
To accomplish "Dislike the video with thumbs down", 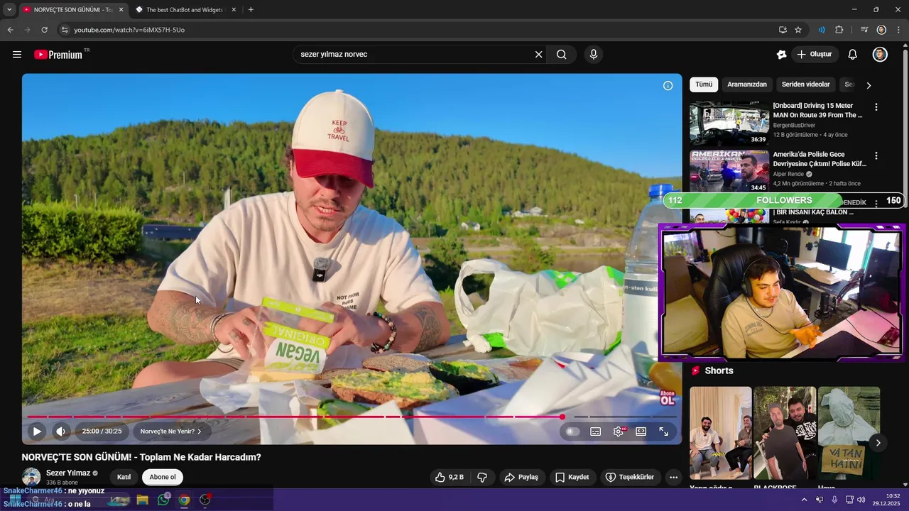I will pyautogui.click(x=481, y=477).
